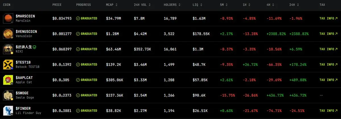Image resolution: width=341 pixels, height=119 pixels.
Task: Open TAX INFO link for MarsCoin
Action: click(x=328, y=18)
